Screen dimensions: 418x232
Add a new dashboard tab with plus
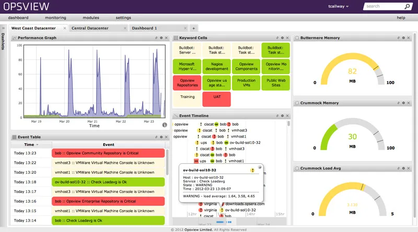(x=193, y=28)
